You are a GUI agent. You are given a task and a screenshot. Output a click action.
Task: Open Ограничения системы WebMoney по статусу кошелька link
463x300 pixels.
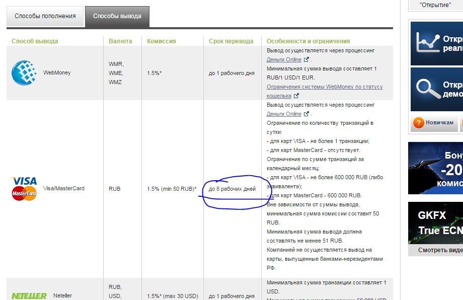coord(325,91)
